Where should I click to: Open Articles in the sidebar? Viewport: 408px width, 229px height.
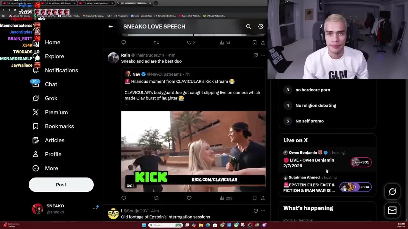(48, 140)
